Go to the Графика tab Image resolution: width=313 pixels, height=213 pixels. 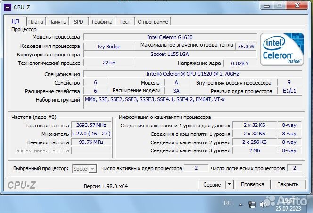pyautogui.click(x=102, y=22)
